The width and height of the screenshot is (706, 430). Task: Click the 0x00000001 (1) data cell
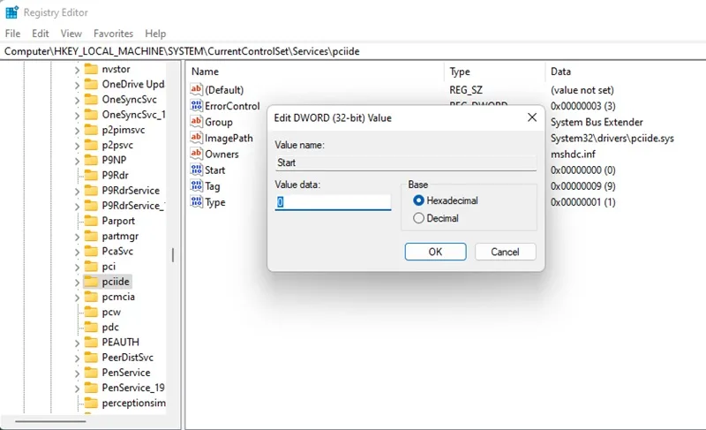click(x=582, y=202)
